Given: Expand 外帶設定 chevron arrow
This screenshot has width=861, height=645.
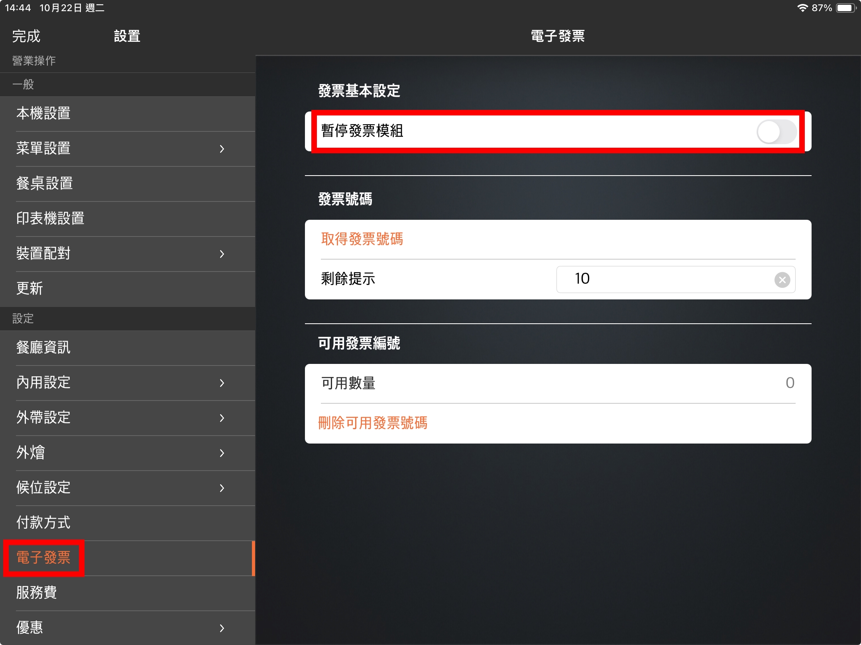Looking at the screenshot, I should click(222, 418).
